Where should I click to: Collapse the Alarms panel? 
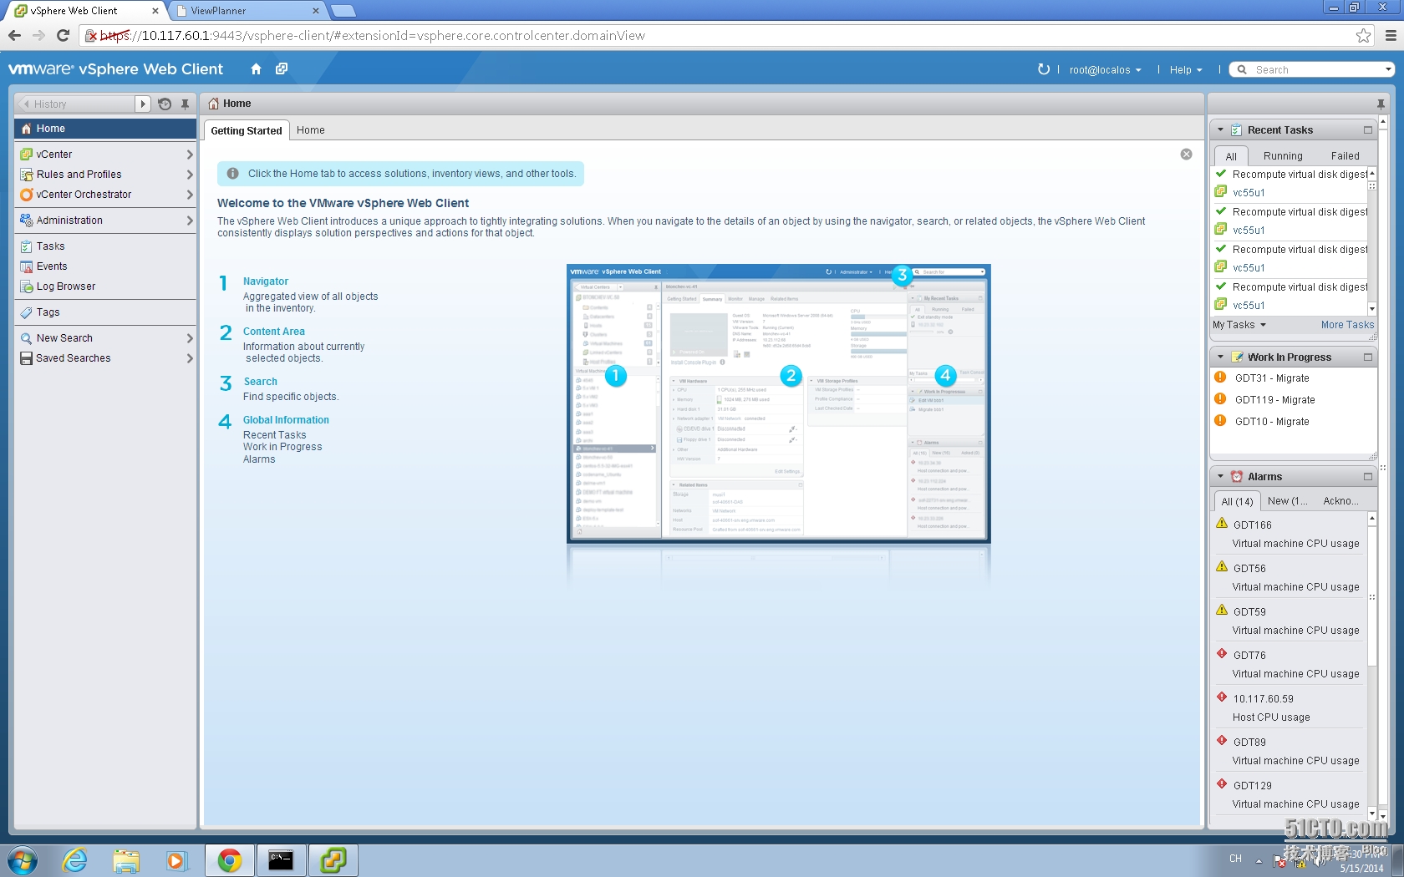(x=1221, y=477)
